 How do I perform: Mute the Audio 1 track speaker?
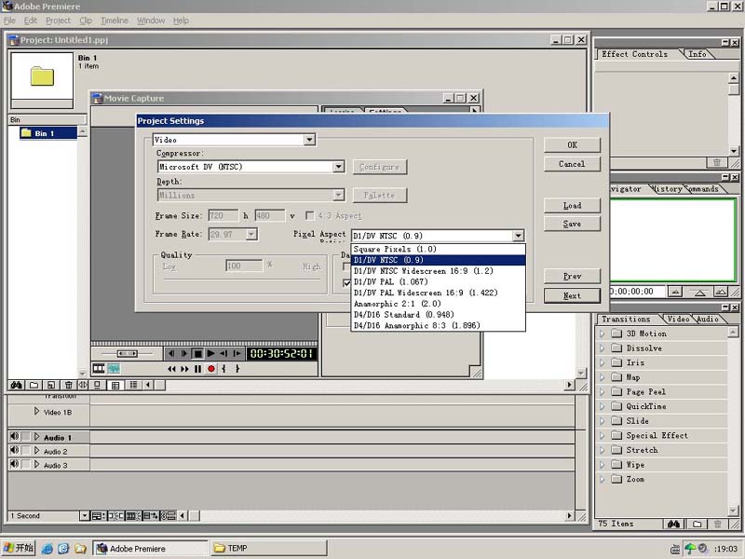point(14,436)
